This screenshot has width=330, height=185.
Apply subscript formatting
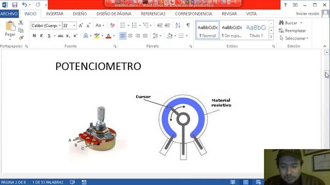(68, 36)
